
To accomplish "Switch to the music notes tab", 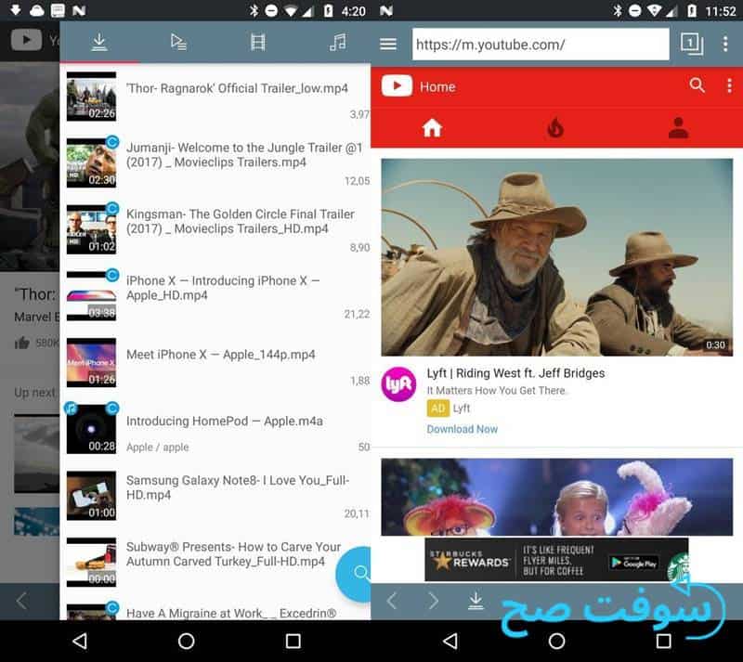I will [338, 42].
